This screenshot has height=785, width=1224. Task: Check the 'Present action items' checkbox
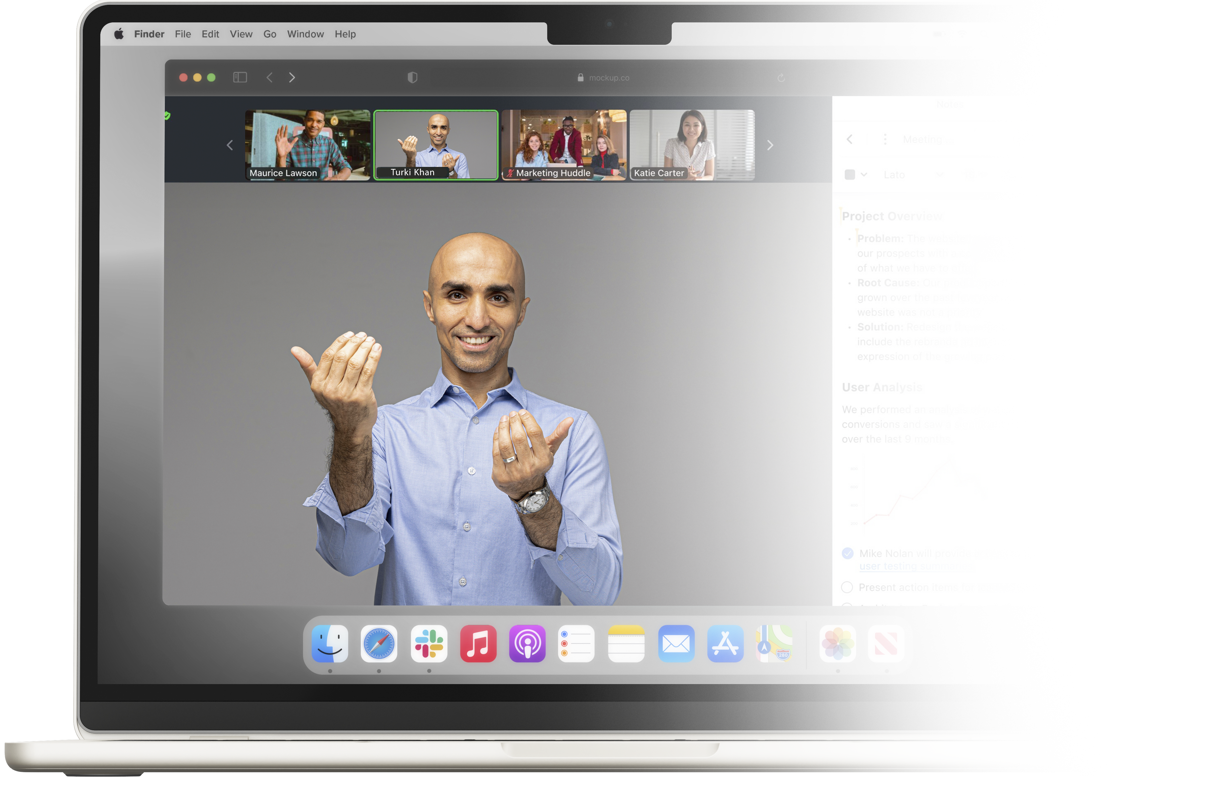[847, 588]
